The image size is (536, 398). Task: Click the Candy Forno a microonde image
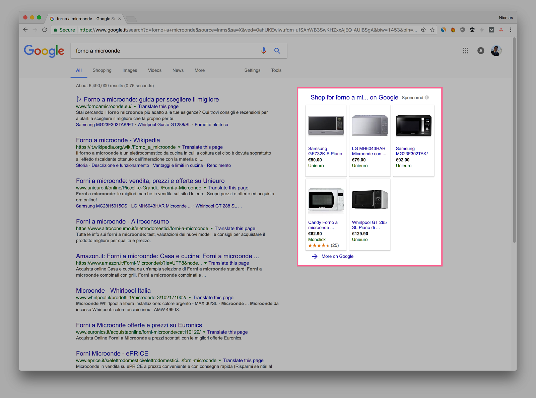(x=326, y=199)
